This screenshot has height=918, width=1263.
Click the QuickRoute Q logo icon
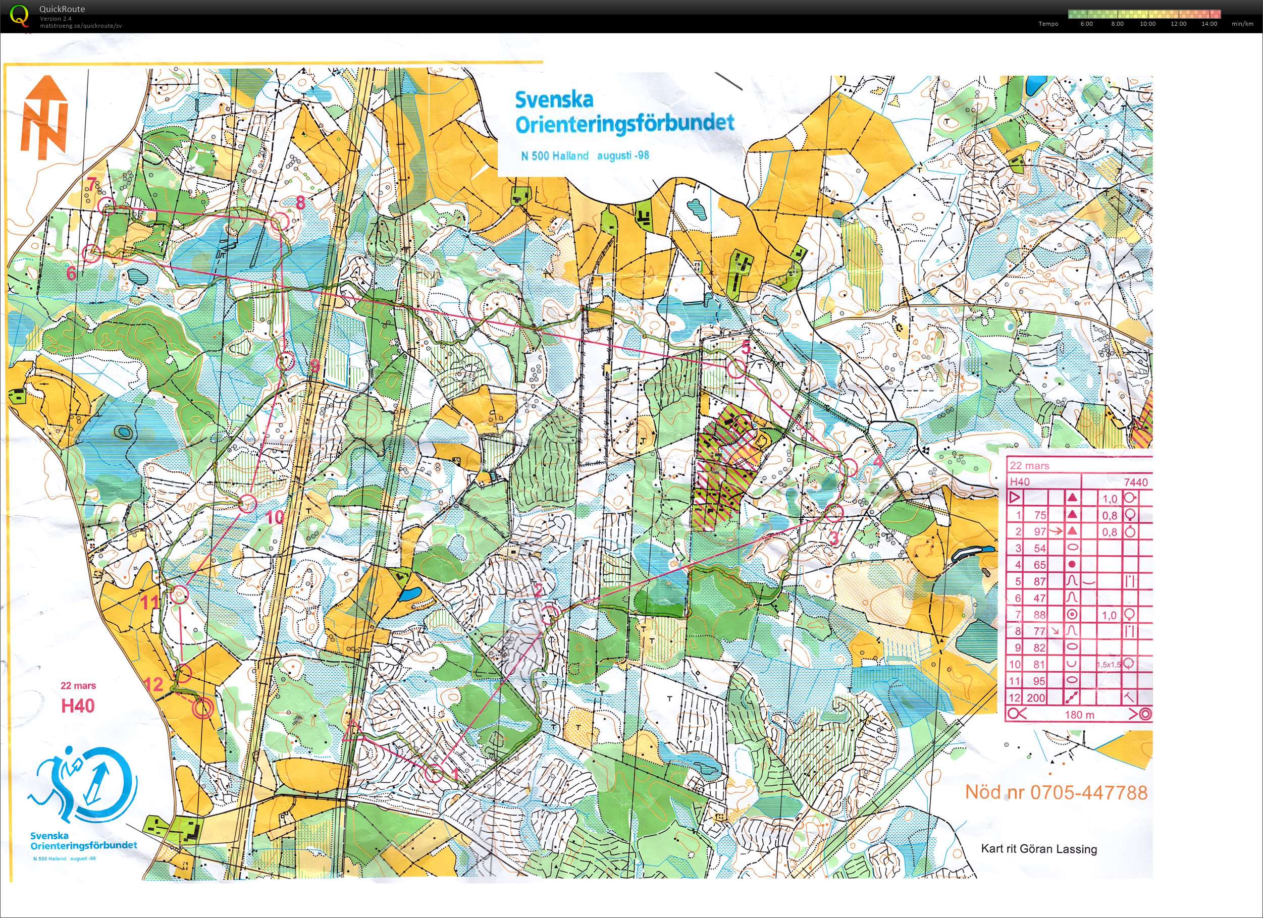pyautogui.click(x=20, y=16)
